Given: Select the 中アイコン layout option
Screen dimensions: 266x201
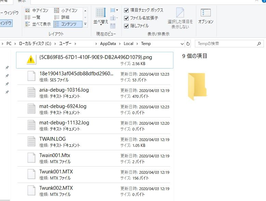Looking at the screenshot, I should click(37, 11).
